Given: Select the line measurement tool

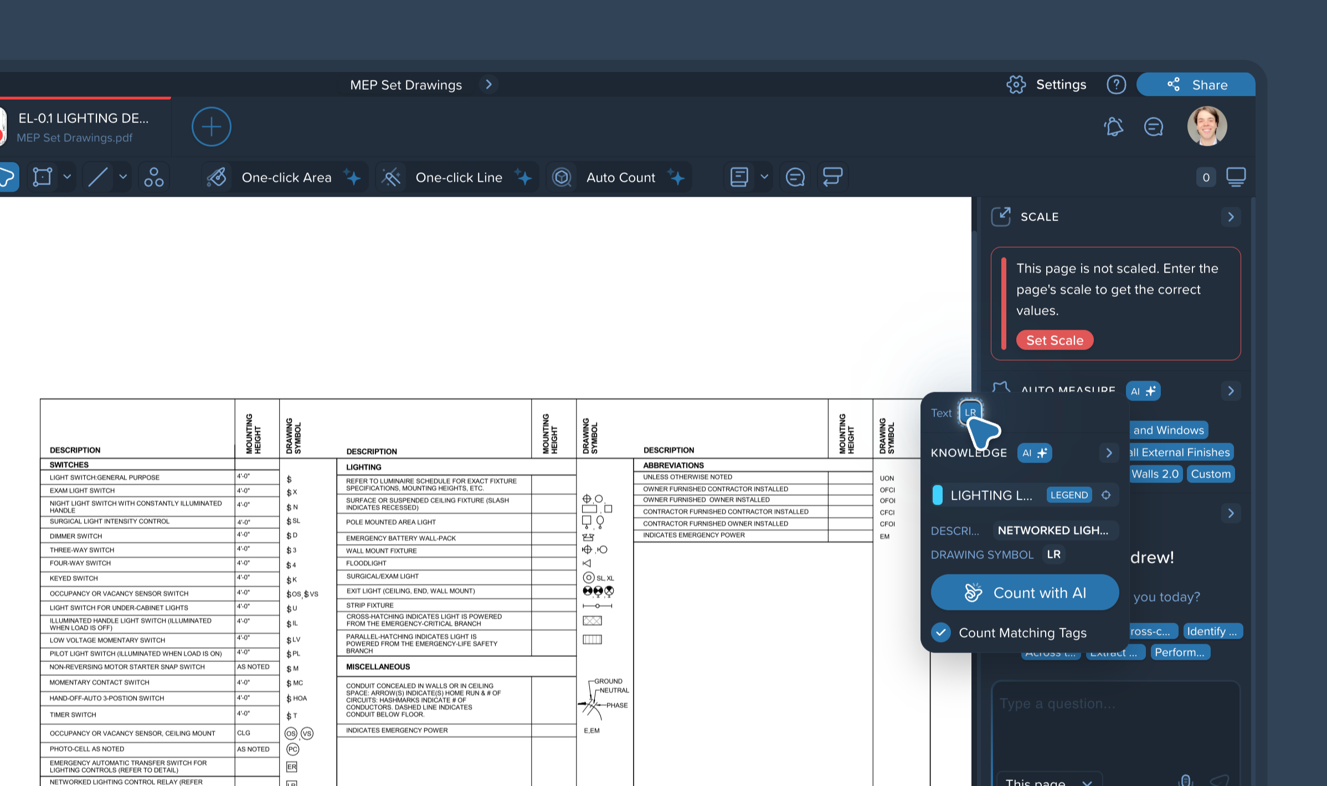Looking at the screenshot, I should click(98, 177).
